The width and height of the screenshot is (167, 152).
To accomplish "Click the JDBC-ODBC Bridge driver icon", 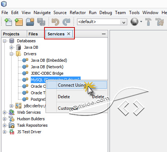I will click(x=25, y=73).
